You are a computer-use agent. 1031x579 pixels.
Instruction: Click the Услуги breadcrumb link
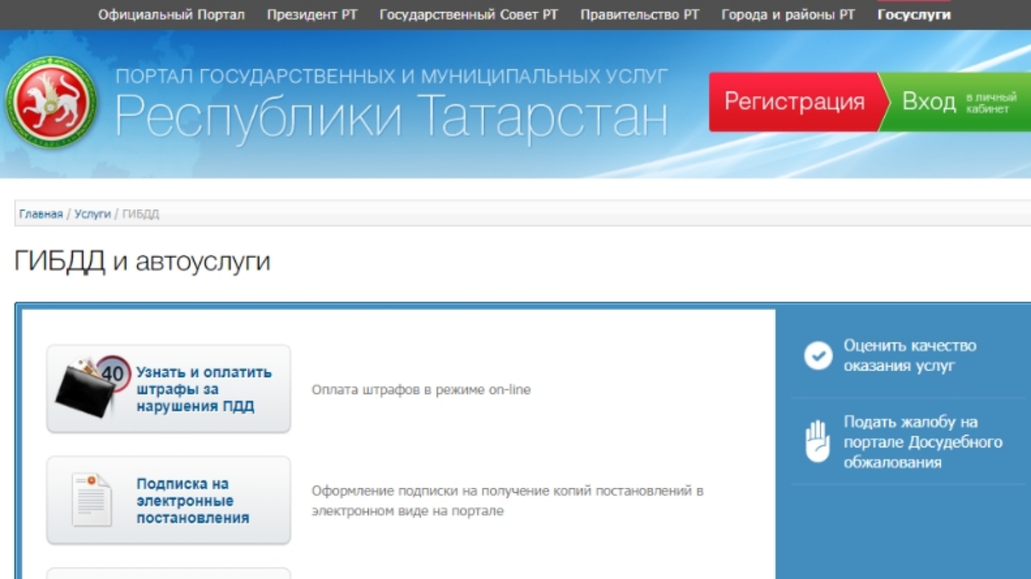click(92, 214)
